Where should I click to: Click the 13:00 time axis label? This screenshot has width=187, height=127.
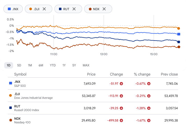click(104, 54)
